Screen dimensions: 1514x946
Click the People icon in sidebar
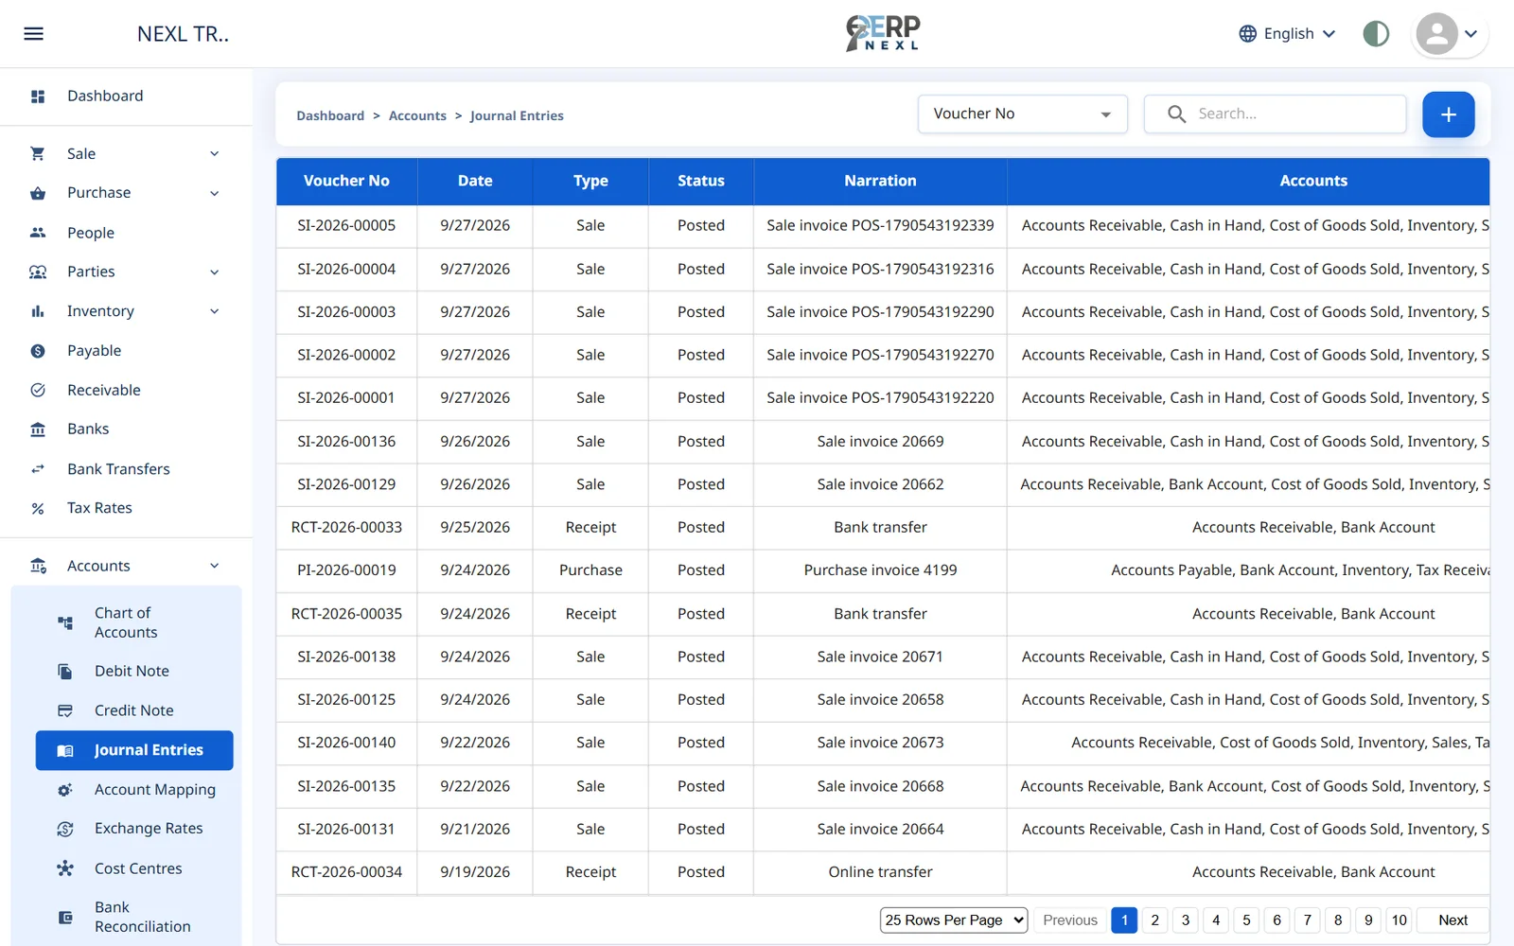[38, 233]
